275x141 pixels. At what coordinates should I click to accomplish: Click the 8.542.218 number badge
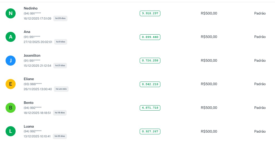coord(150,84)
